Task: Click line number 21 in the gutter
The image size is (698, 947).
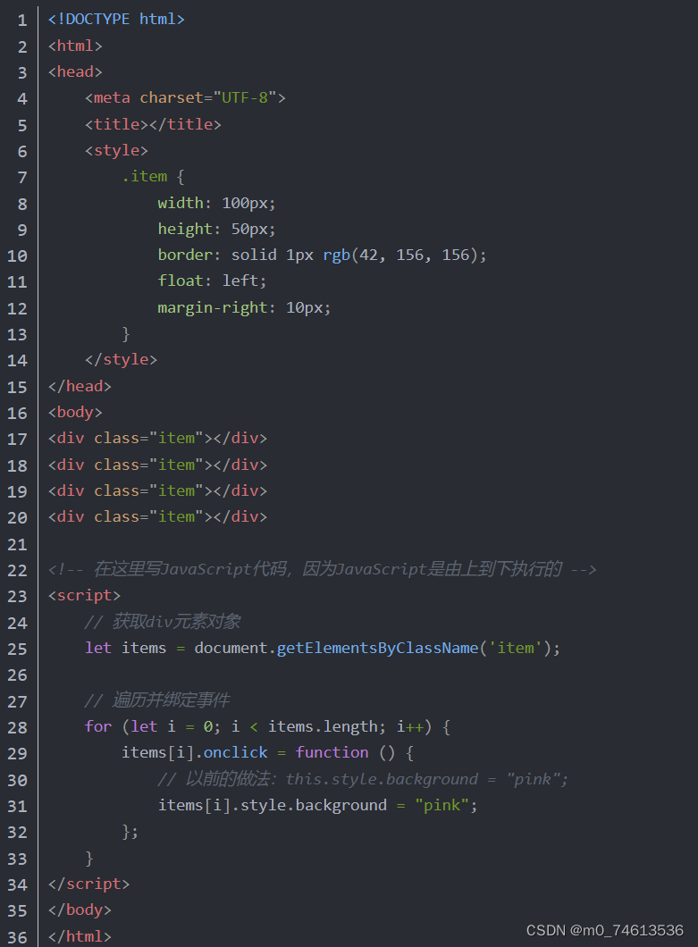Action: click(x=17, y=545)
